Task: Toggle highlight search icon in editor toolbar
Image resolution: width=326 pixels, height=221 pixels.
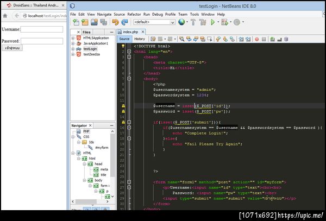Action: click(x=203, y=39)
